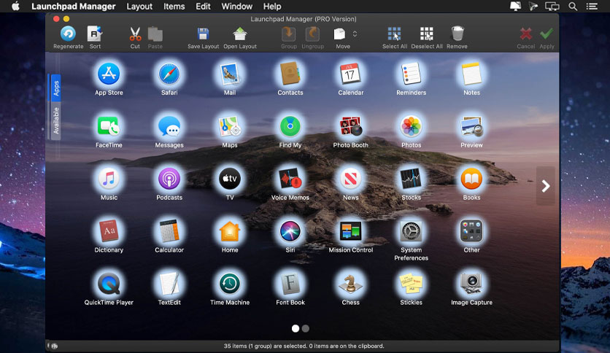
Task: Cut selected items with scissors icon
Action: click(135, 34)
